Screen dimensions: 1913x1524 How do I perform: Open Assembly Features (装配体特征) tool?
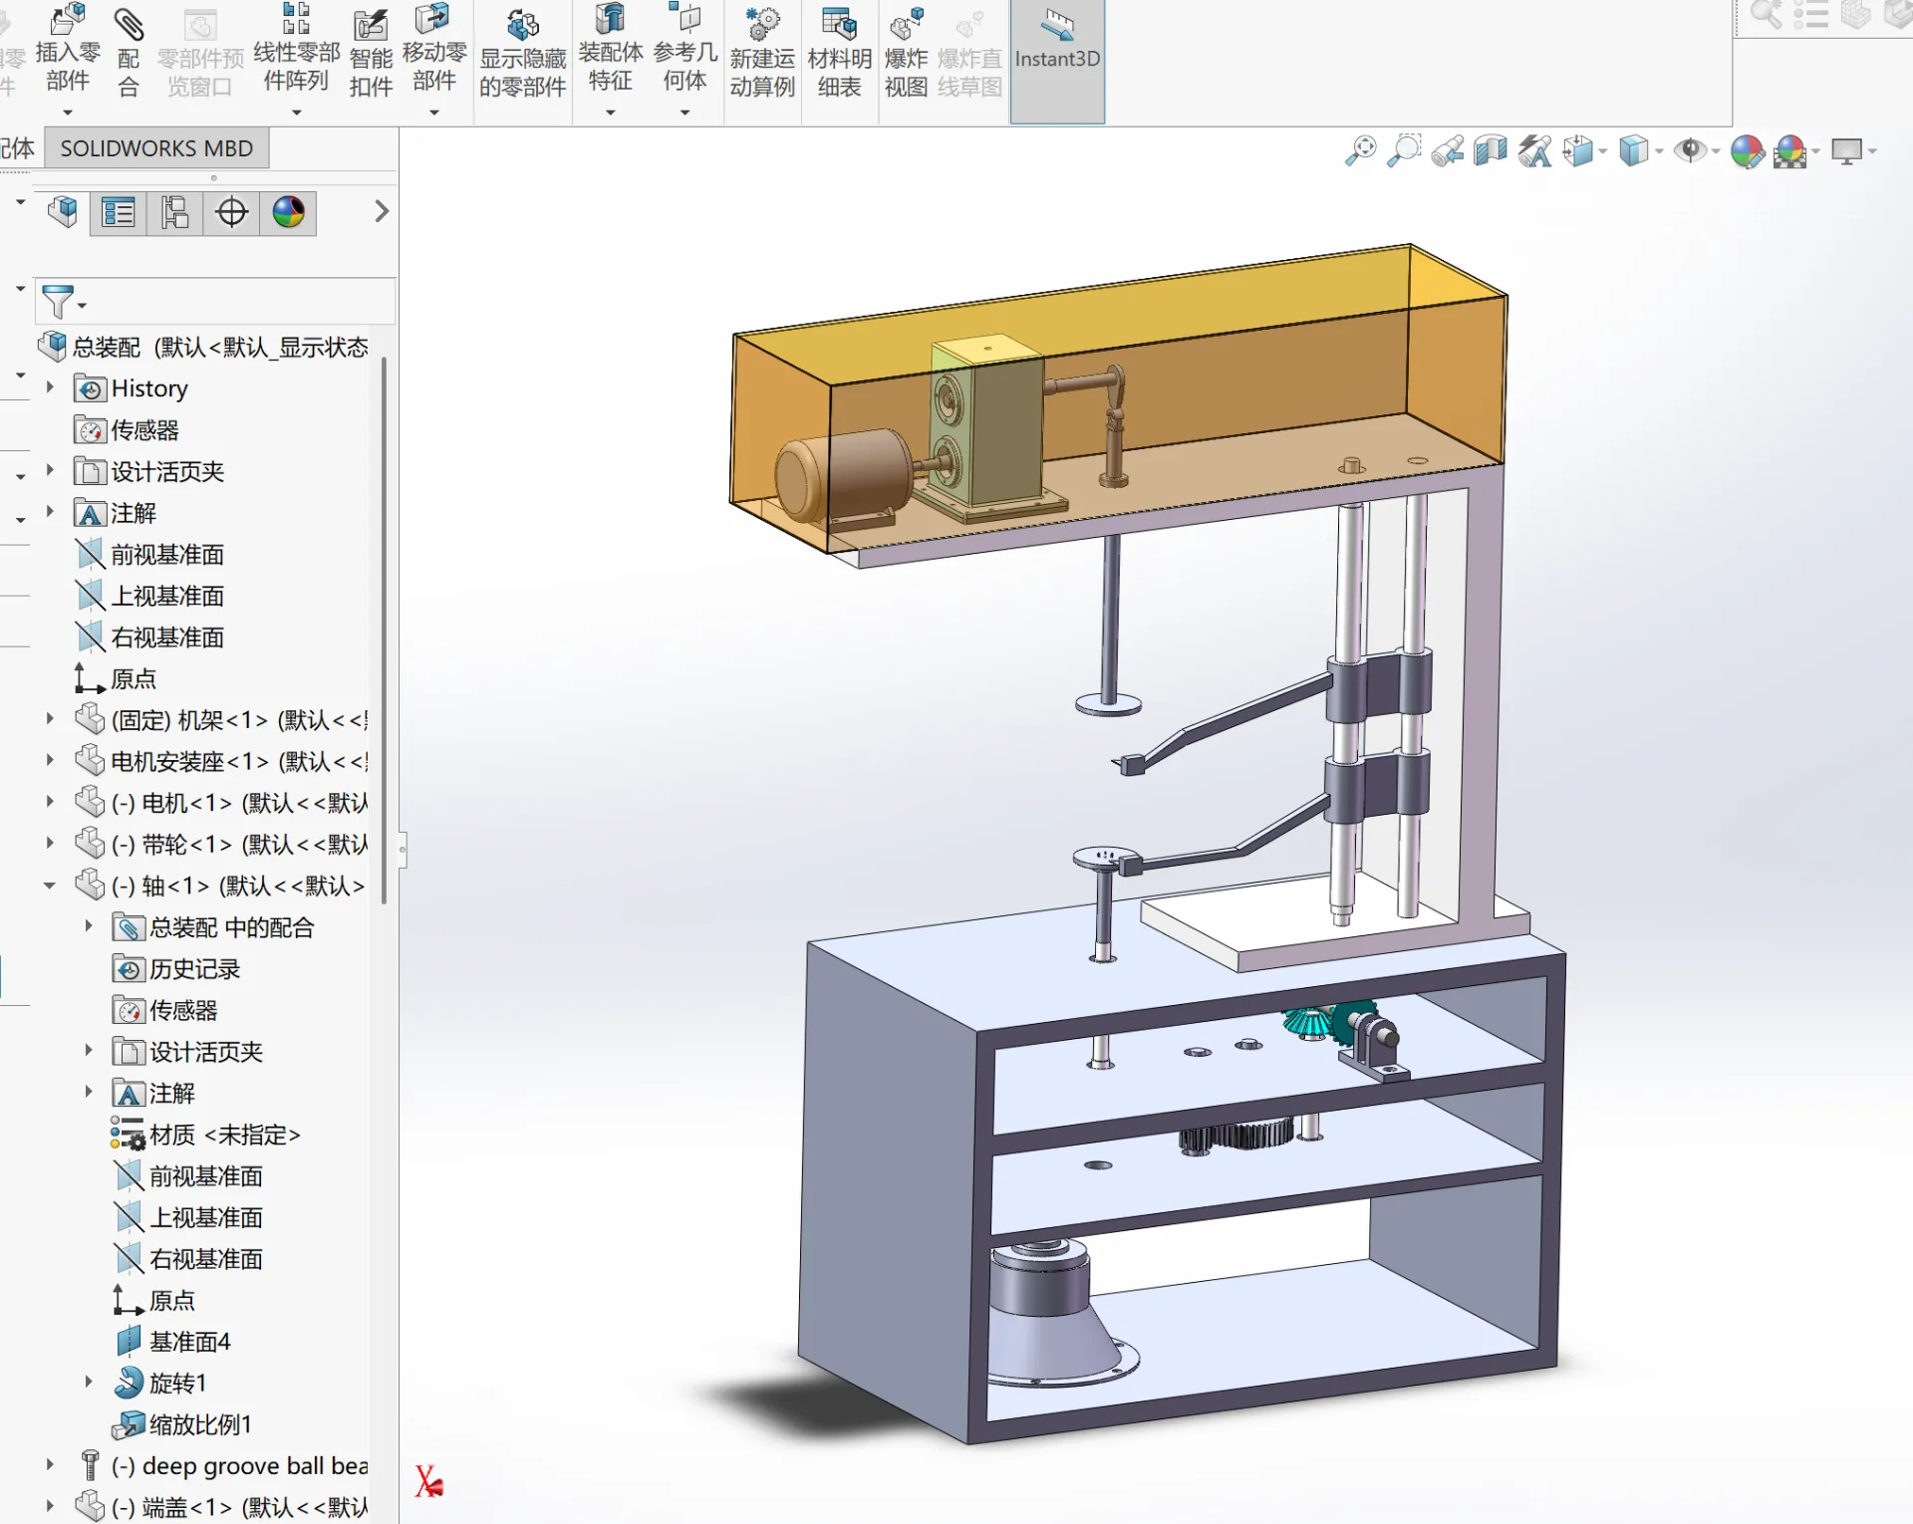click(611, 50)
